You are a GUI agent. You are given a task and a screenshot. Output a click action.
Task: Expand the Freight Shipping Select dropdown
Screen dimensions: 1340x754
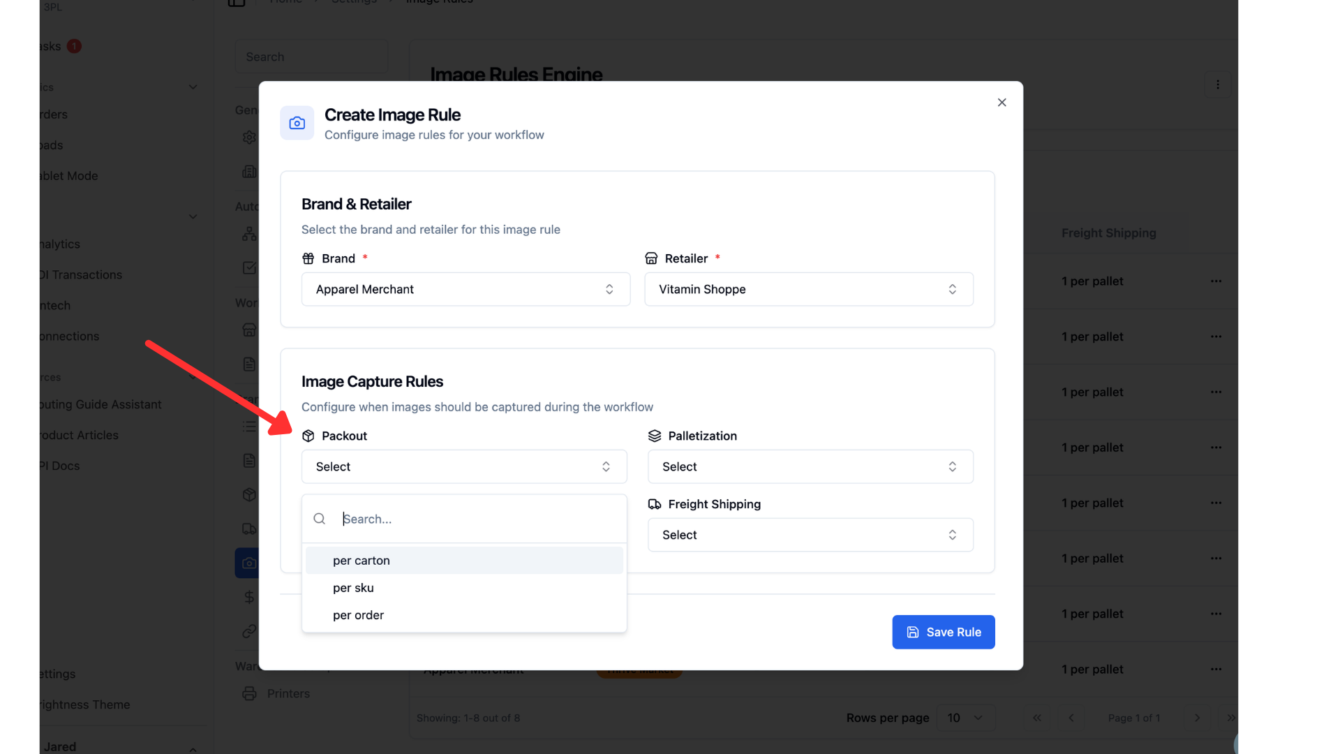(810, 535)
